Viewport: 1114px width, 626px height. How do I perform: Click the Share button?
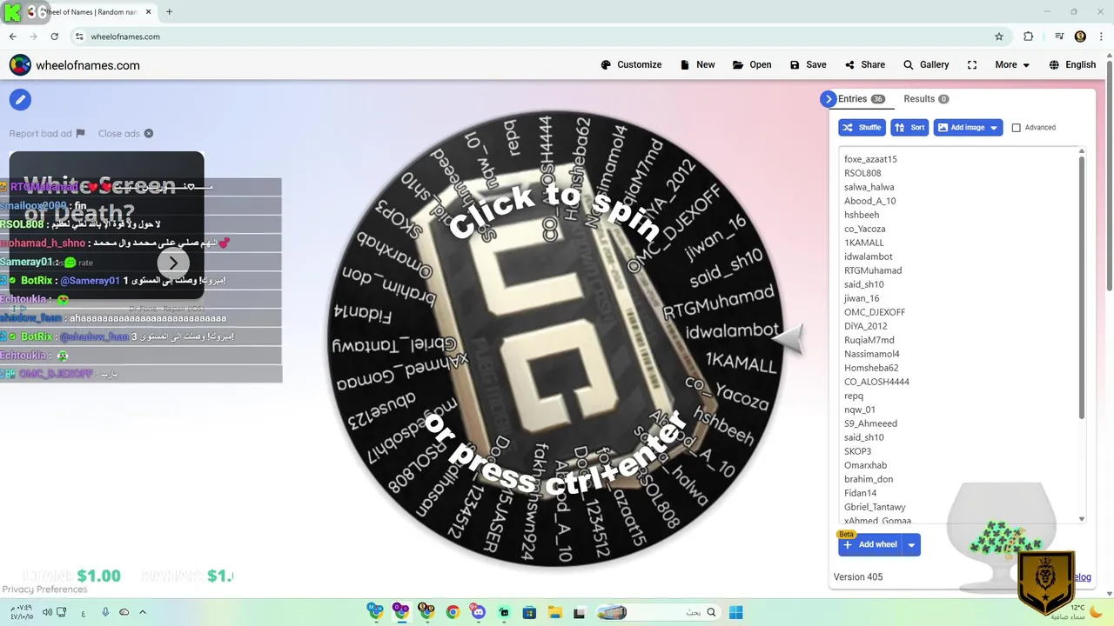(x=864, y=65)
